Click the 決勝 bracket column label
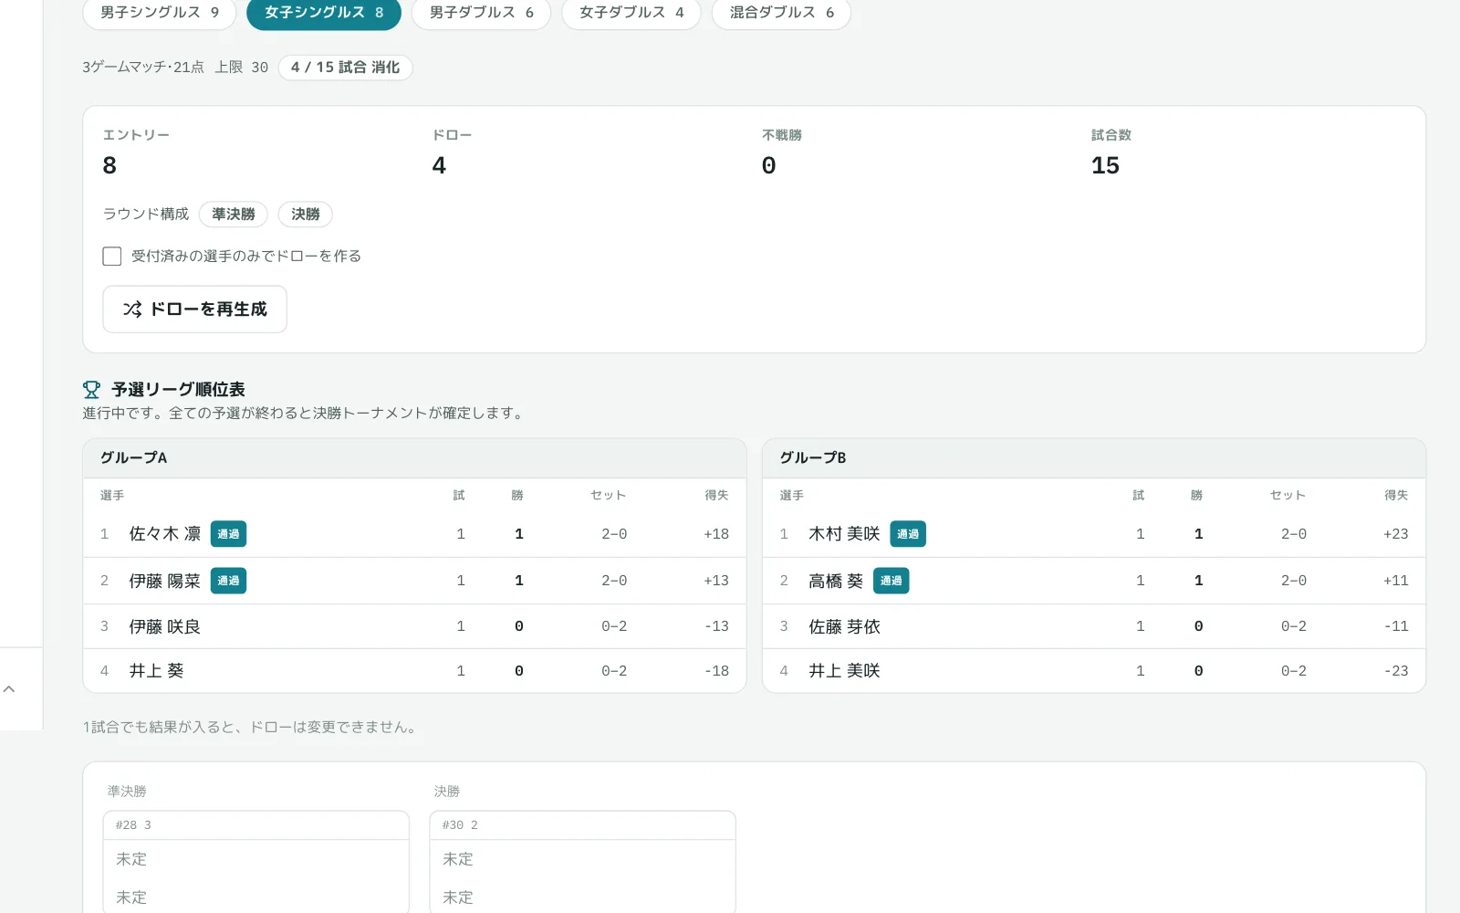The height and width of the screenshot is (913, 1460). coord(447,792)
